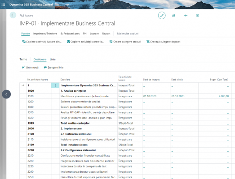Open the Raport menu
The height and width of the screenshot is (179, 235).
click(x=106, y=34)
